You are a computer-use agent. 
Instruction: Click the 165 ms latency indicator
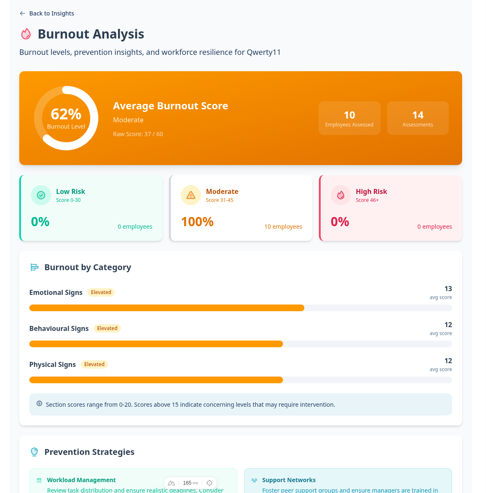(x=190, y=483)
